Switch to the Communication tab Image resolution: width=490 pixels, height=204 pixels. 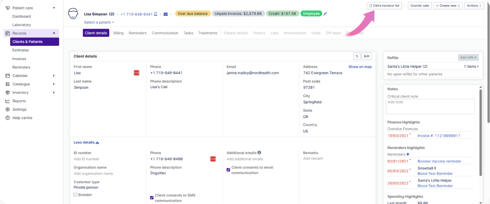pyautogui.click(x=165, y=33)
